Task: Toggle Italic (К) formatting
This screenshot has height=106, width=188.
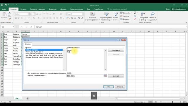Action: click(x=19, y=18)
